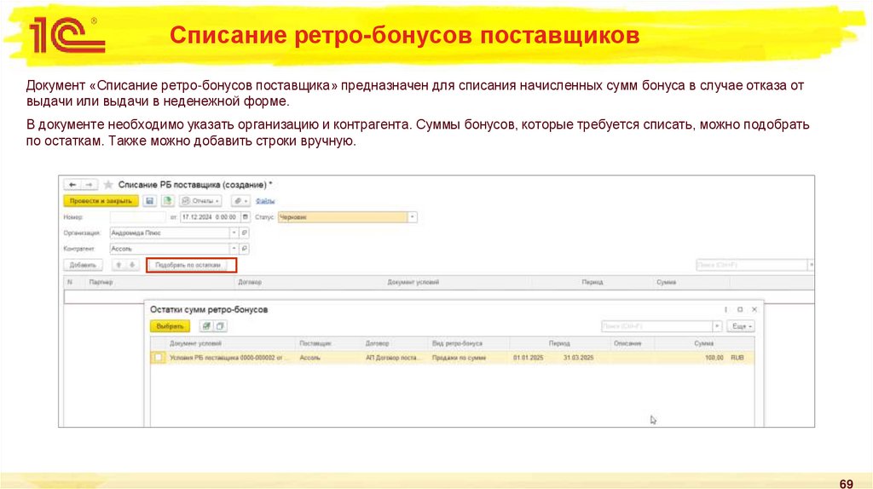Click the back arrow navigation button
Viewport: 873px width, 489px height.
72,185
